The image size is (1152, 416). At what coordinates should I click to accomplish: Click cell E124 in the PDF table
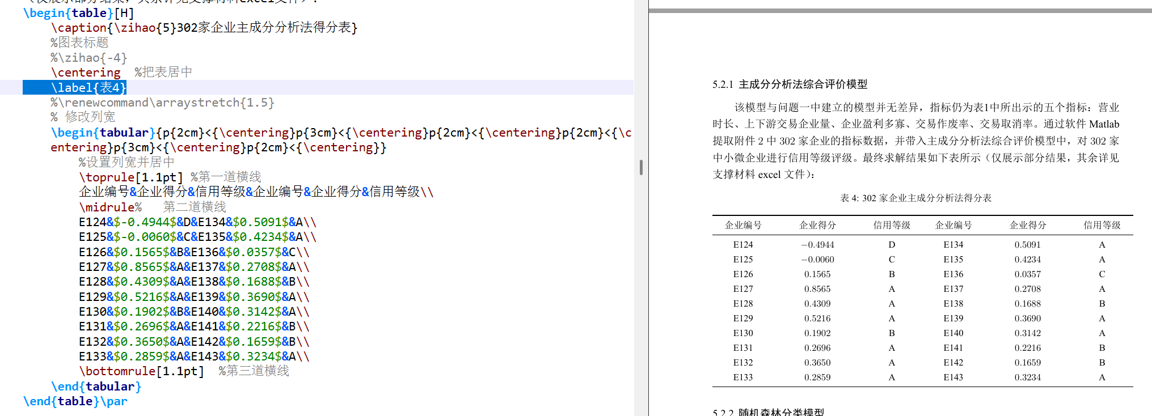click(x=743, y=245)
